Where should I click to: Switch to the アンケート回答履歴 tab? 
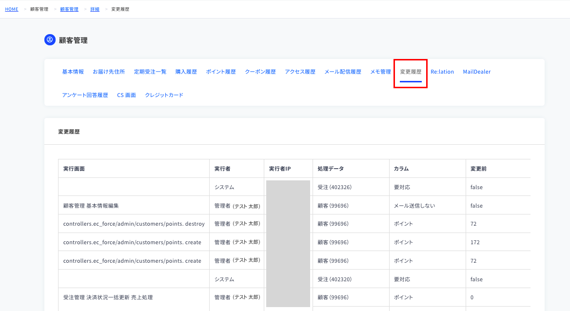coord(85,95)
